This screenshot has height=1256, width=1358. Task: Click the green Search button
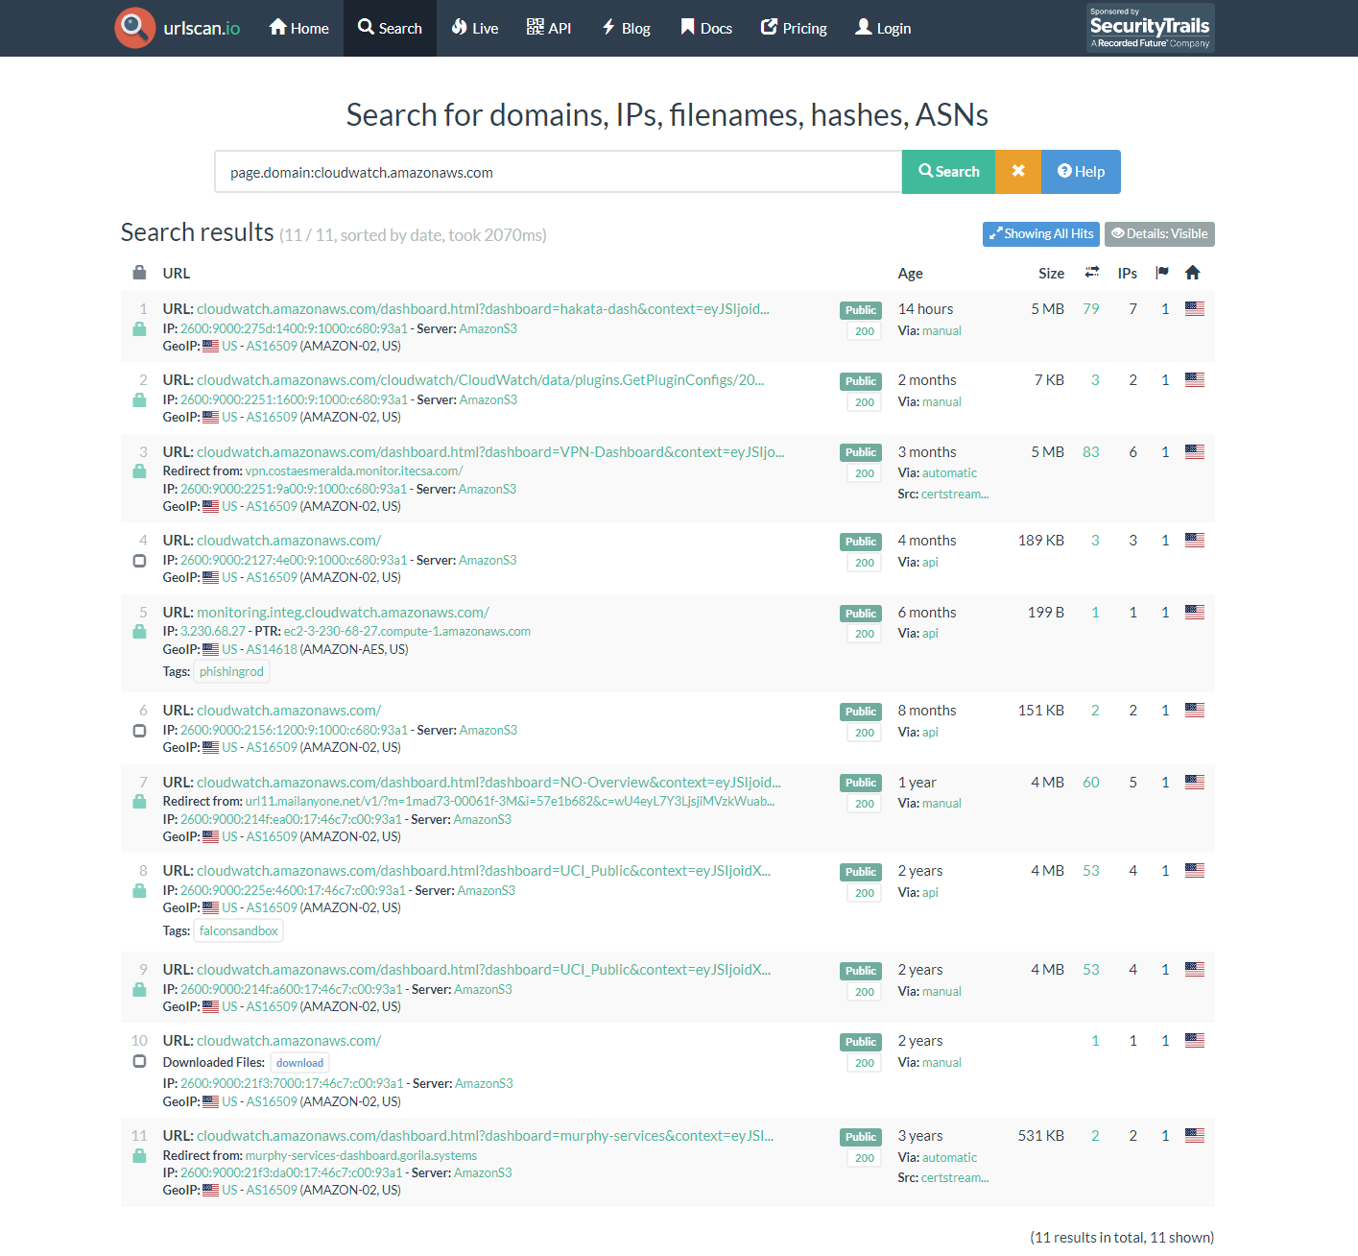click(949, 172)
